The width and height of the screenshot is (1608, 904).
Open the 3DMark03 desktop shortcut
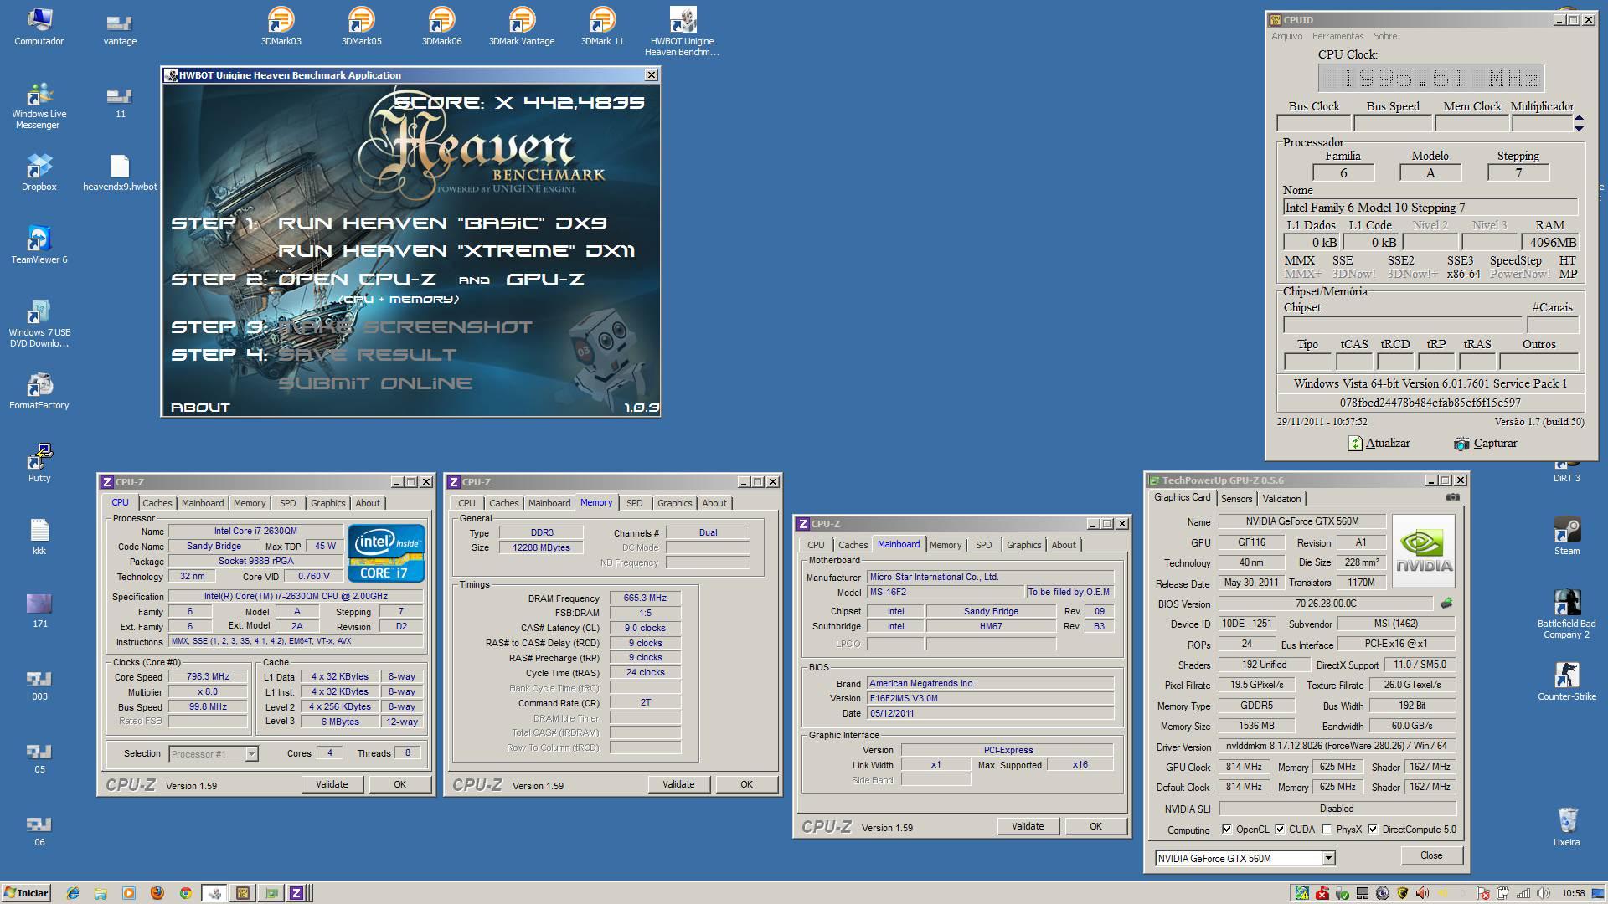click(x=281, y=25)
